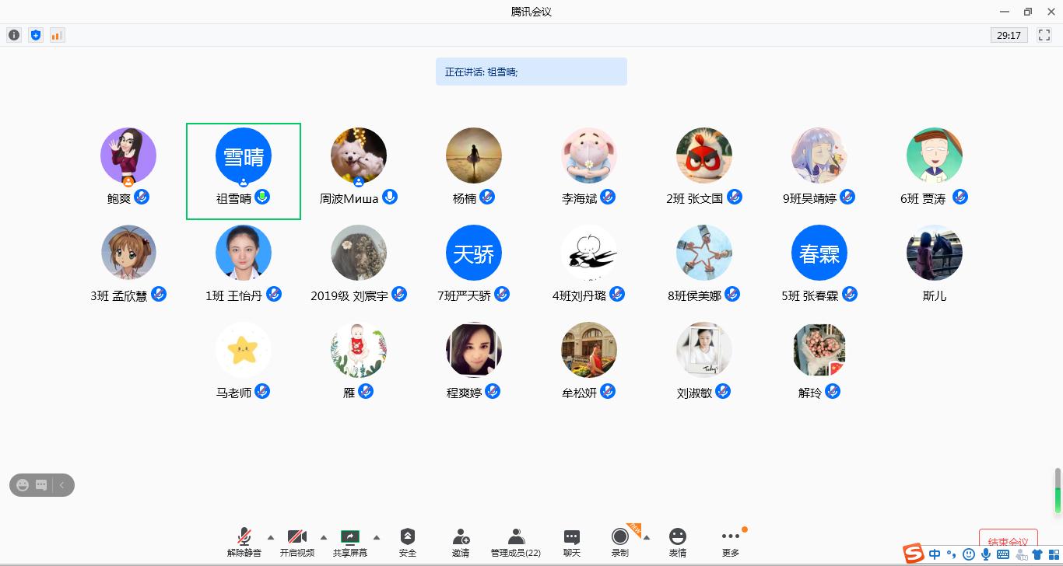
Task: Open the 更多 more options
Action: point(731,543)
